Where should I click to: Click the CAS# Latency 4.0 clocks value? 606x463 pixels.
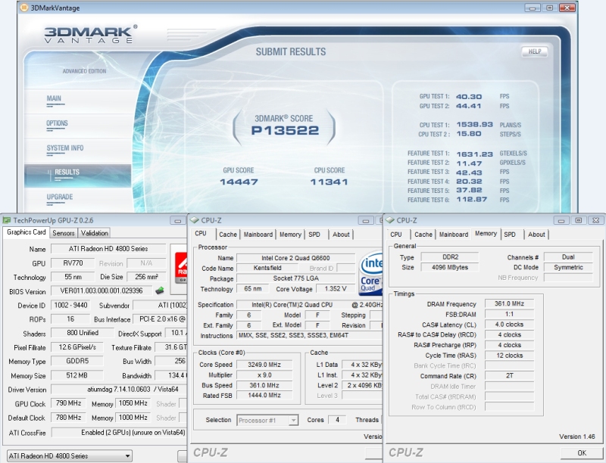509,325
